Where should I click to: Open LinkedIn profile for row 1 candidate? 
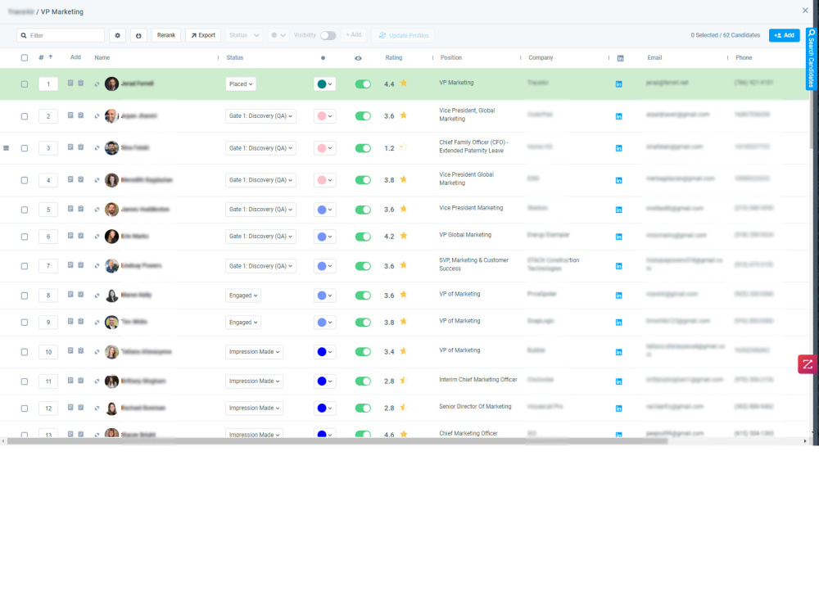pyautogui.click(x=618, y=84)
